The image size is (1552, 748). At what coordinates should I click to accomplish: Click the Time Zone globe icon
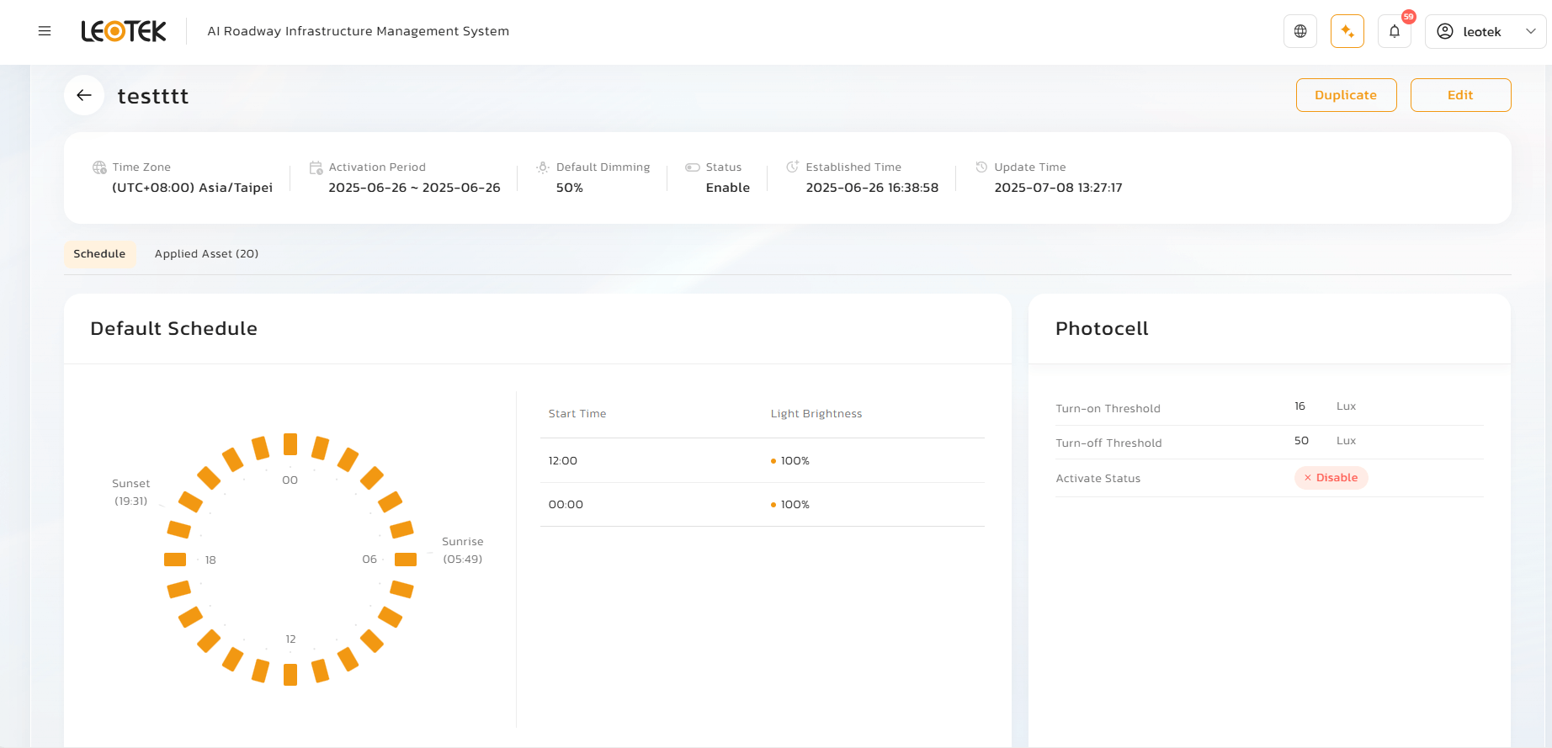click(99, 167)
